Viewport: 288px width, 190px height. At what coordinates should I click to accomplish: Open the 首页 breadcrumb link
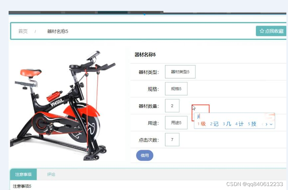tap(23, 31)
